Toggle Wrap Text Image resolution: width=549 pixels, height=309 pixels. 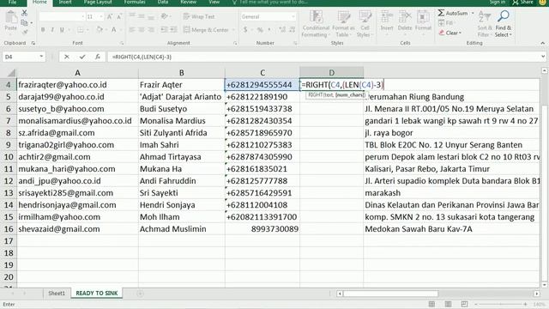coord(199,16)
